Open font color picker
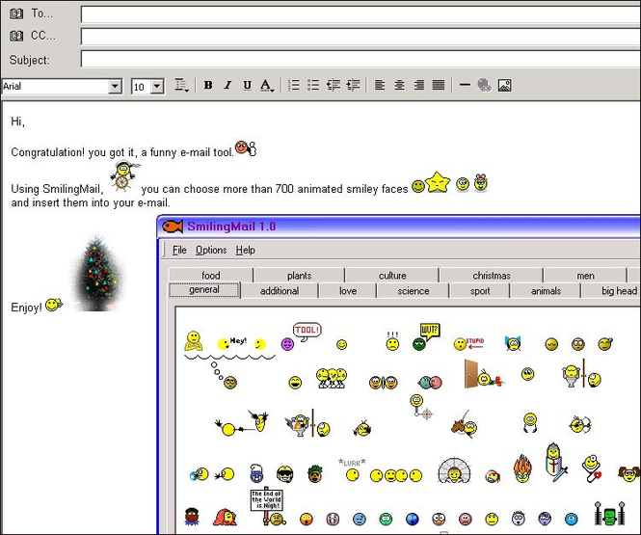This screenshot has height=535, width=641. pyautogui.click(x=267, y=86)
